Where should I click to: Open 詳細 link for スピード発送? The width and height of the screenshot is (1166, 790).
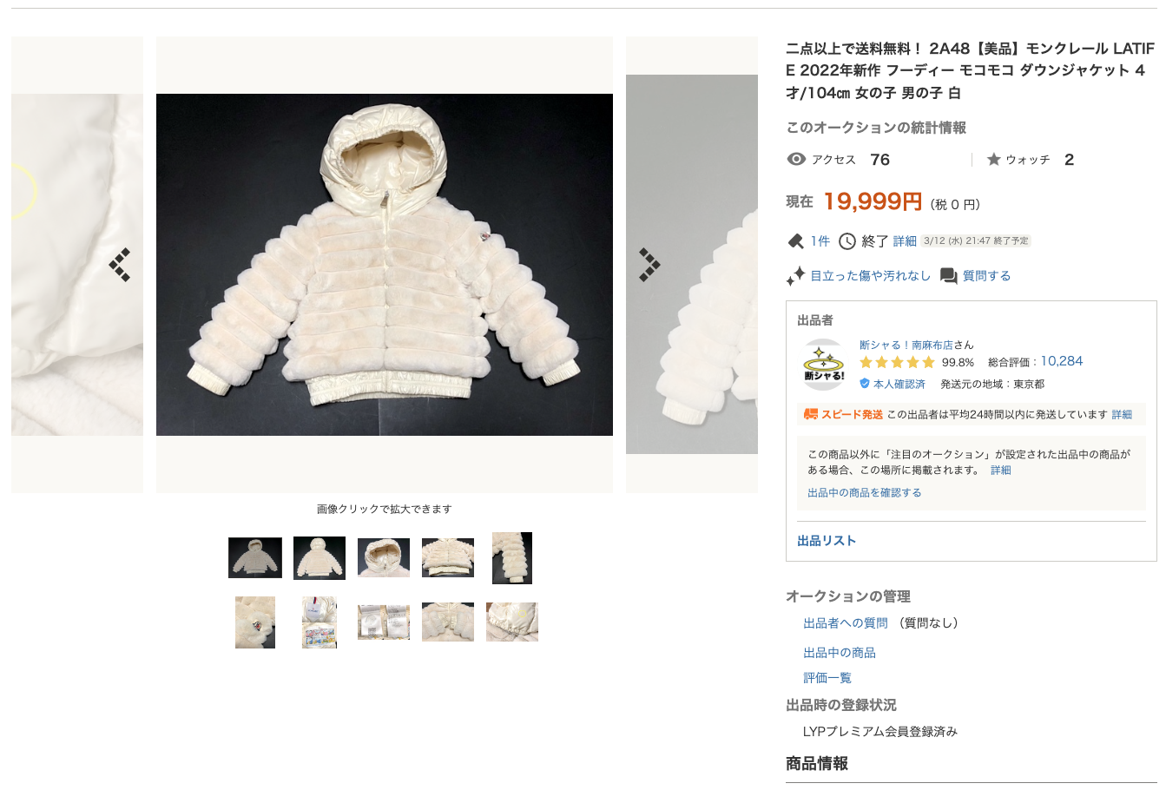pos(1122,415)
